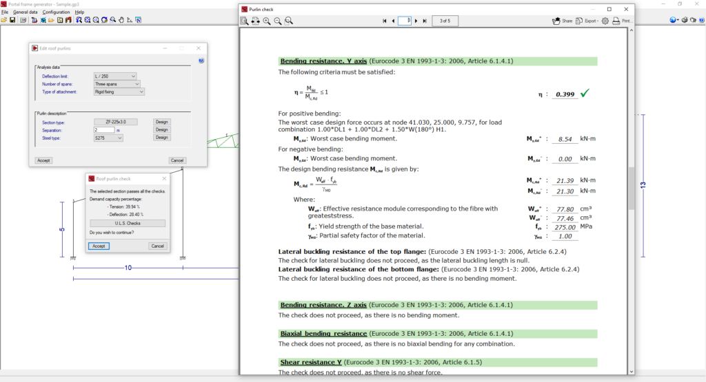Viewport: 706px width, 382px height.
Task: Open the Deflection limit dropdown
Action: coord(116,76)
